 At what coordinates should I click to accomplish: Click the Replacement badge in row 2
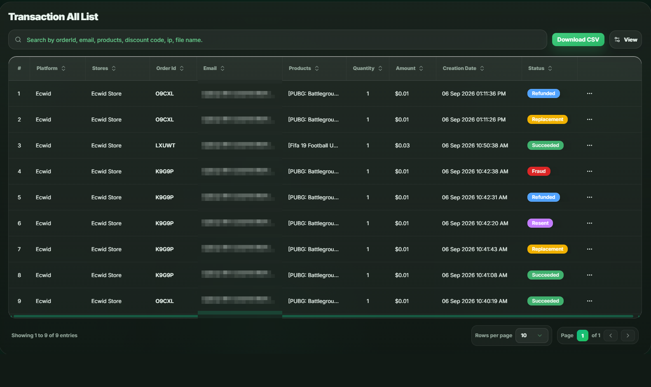[548, 119]
